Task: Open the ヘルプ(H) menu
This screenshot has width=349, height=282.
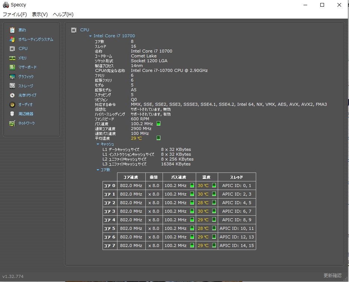Action: coord(63,15)
